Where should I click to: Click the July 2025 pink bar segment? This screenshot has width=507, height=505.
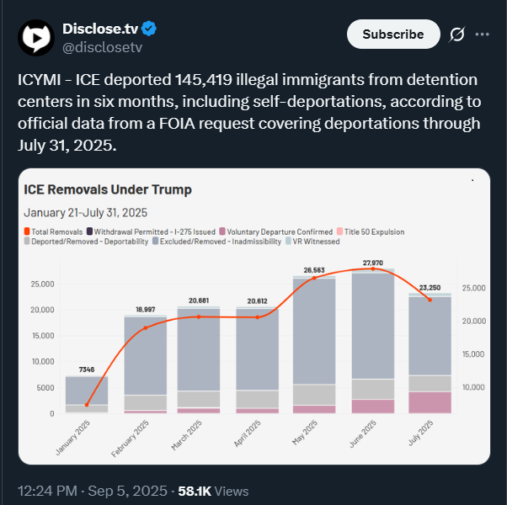click(x=429, y=402)
